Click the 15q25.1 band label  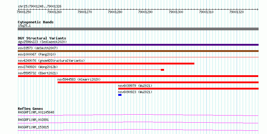pyautogui.click(x=24, y=26)
